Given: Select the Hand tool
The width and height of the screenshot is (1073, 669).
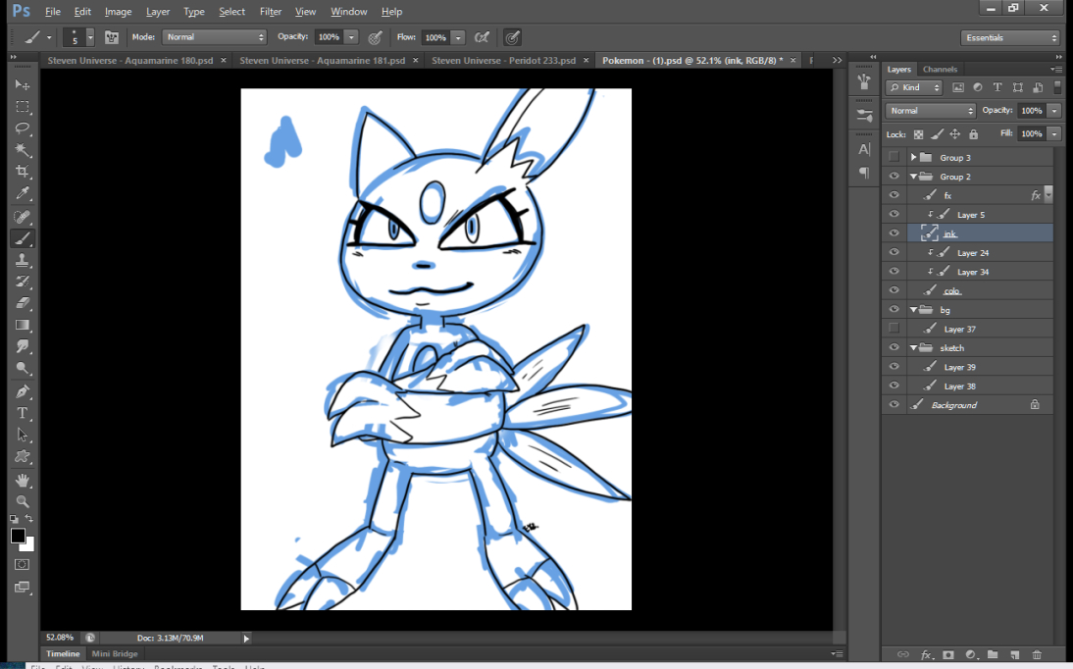Looking at the screenshot, I should point(23,480).
